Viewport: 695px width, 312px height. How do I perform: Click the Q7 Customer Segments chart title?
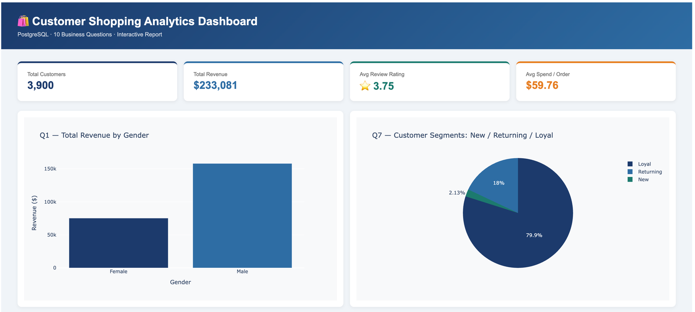pyautogui.click(x=463, y=135)
